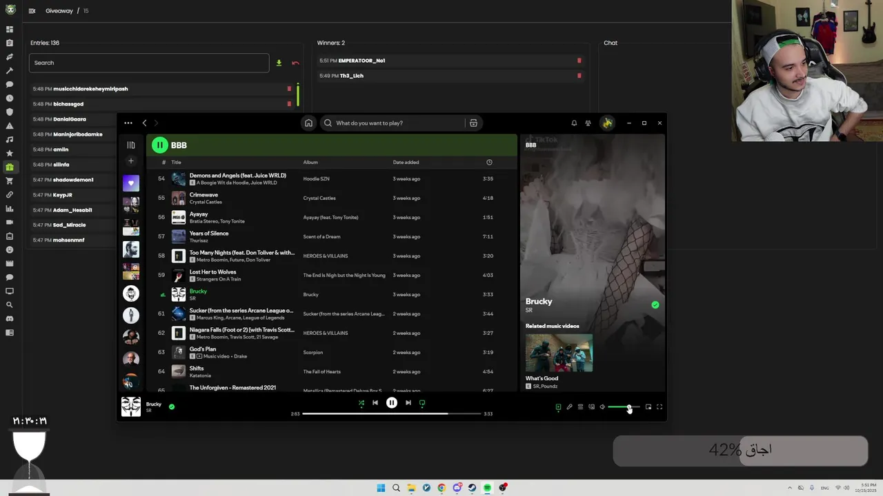Download entries with the green arrow icon
The height and width of the screenshot is (496, 883).
(x=279, y=63)
